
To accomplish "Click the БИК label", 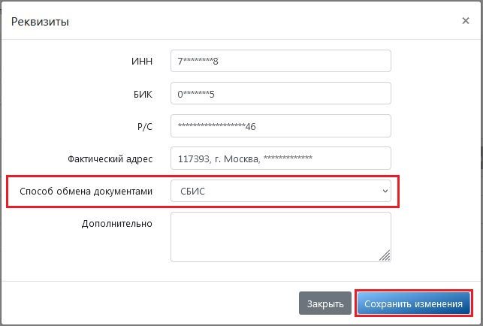I will click(143, 94).
